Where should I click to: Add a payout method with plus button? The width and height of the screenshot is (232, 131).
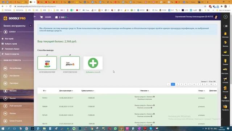click(93, 63)
